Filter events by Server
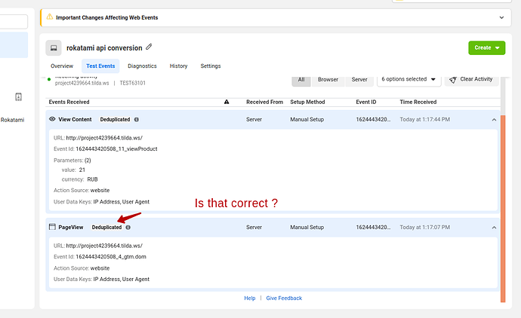The height and width of the screenshot is (318, 521). point(359,80)
